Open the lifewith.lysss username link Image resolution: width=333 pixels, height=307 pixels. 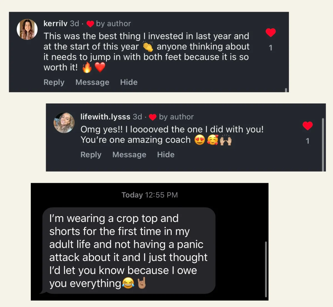pos(105,117)
